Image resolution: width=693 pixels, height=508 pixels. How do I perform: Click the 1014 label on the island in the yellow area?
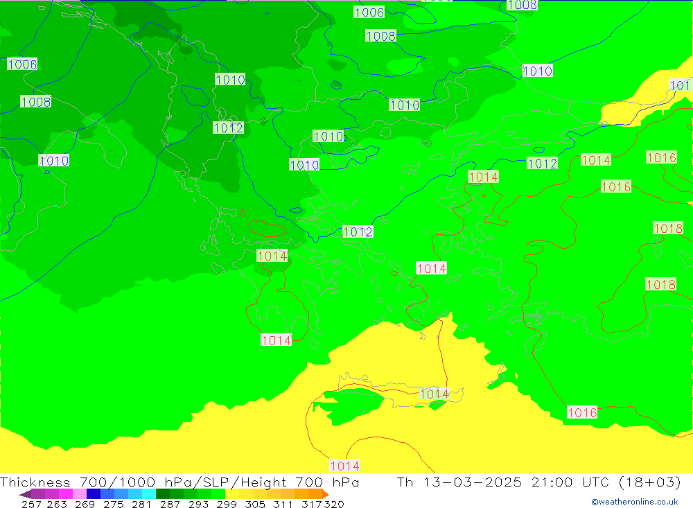[435, 394]
